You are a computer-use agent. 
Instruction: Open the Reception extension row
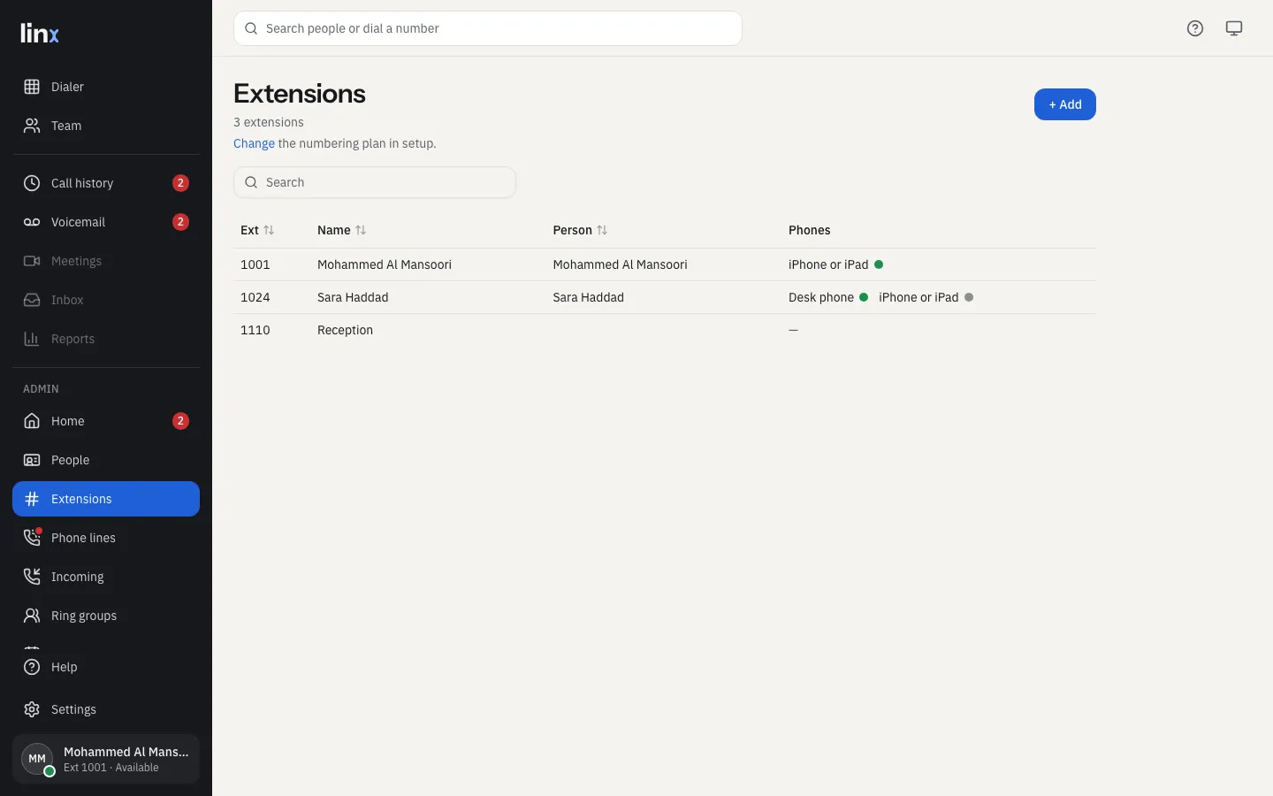click(x=665, y=330)
